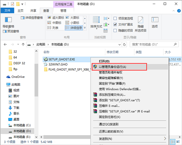
Task: Expand the layout gallery more button
Action: click(85, 28)
